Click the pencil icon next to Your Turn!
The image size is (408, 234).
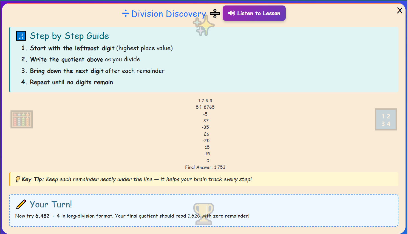[x=21, y=204]
